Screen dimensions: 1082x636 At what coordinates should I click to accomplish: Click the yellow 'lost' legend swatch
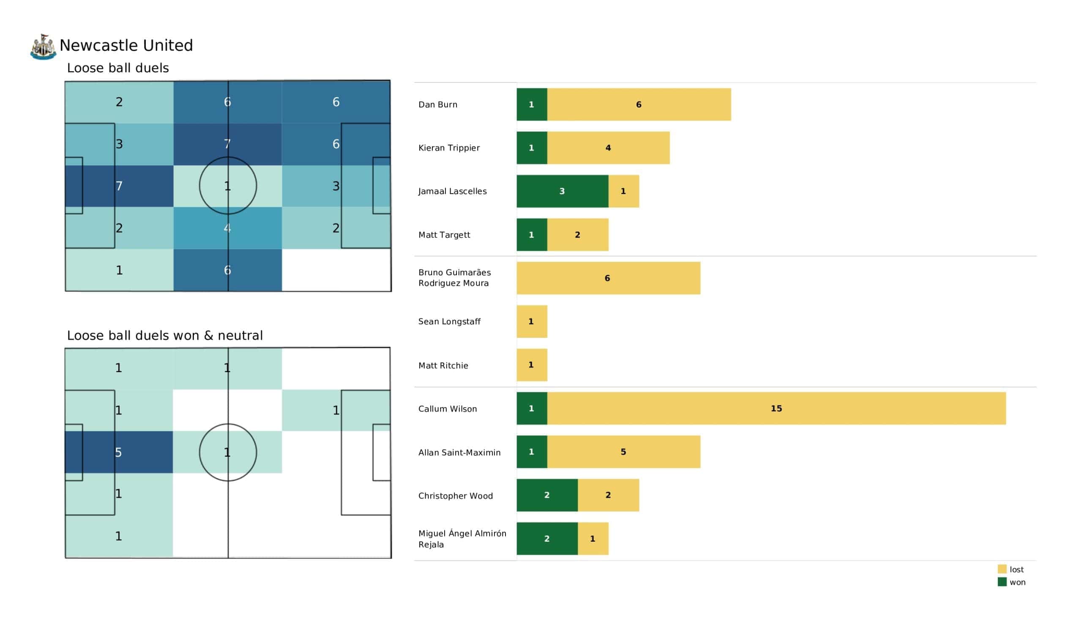(1002, 569)
